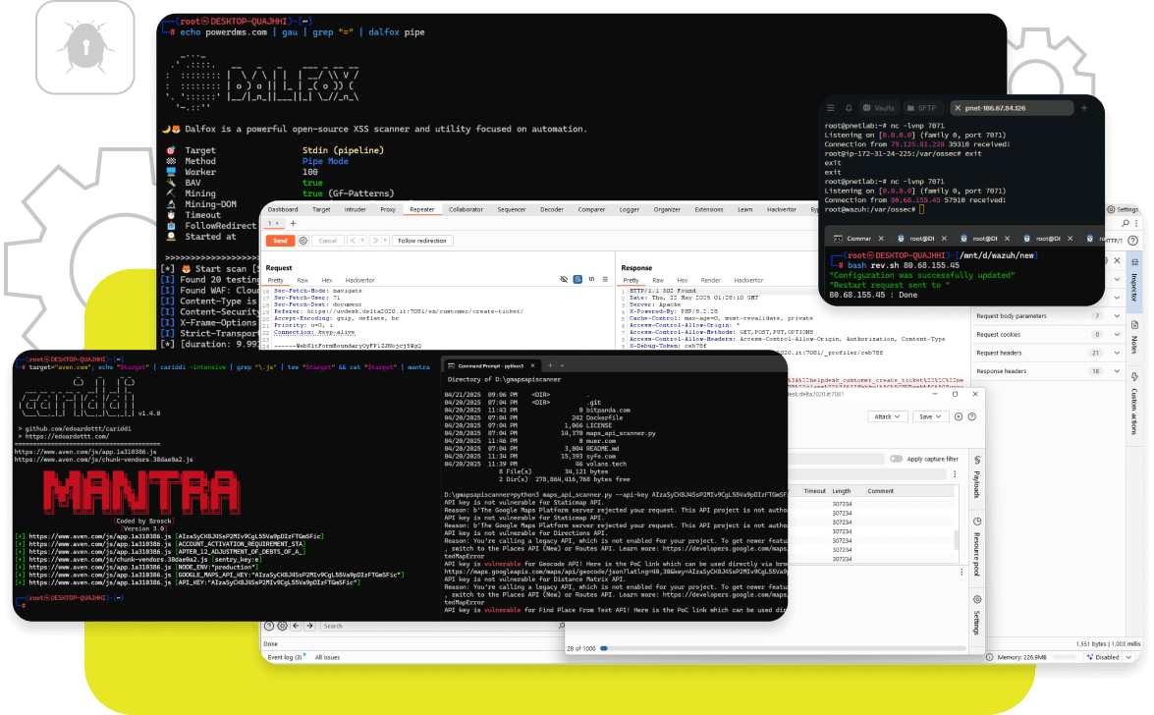Open the Save dropdown
Image resolution: width=1154 pixels, height=715 pixels.
tap(930, 416)
